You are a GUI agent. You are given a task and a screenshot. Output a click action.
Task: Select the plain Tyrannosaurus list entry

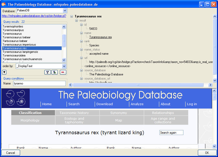(x=32, y=34)
